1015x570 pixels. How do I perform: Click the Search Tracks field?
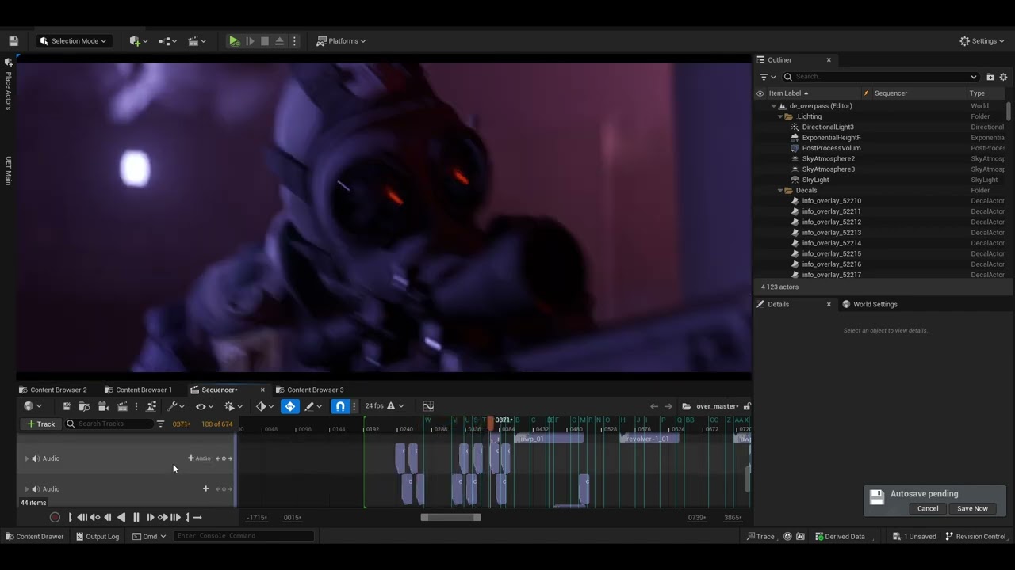point(109,424)
